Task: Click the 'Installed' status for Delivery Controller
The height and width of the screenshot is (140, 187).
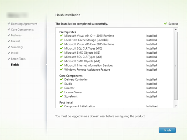Action: pyautogui.click(x=152, y=79)
